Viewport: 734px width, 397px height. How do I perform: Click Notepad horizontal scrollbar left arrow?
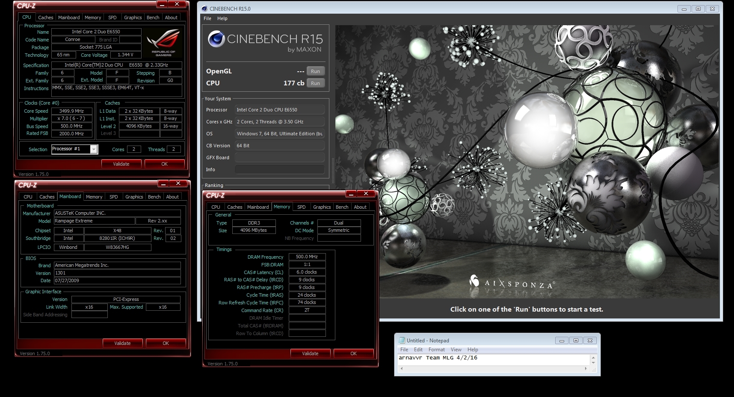tap(402, 368)
